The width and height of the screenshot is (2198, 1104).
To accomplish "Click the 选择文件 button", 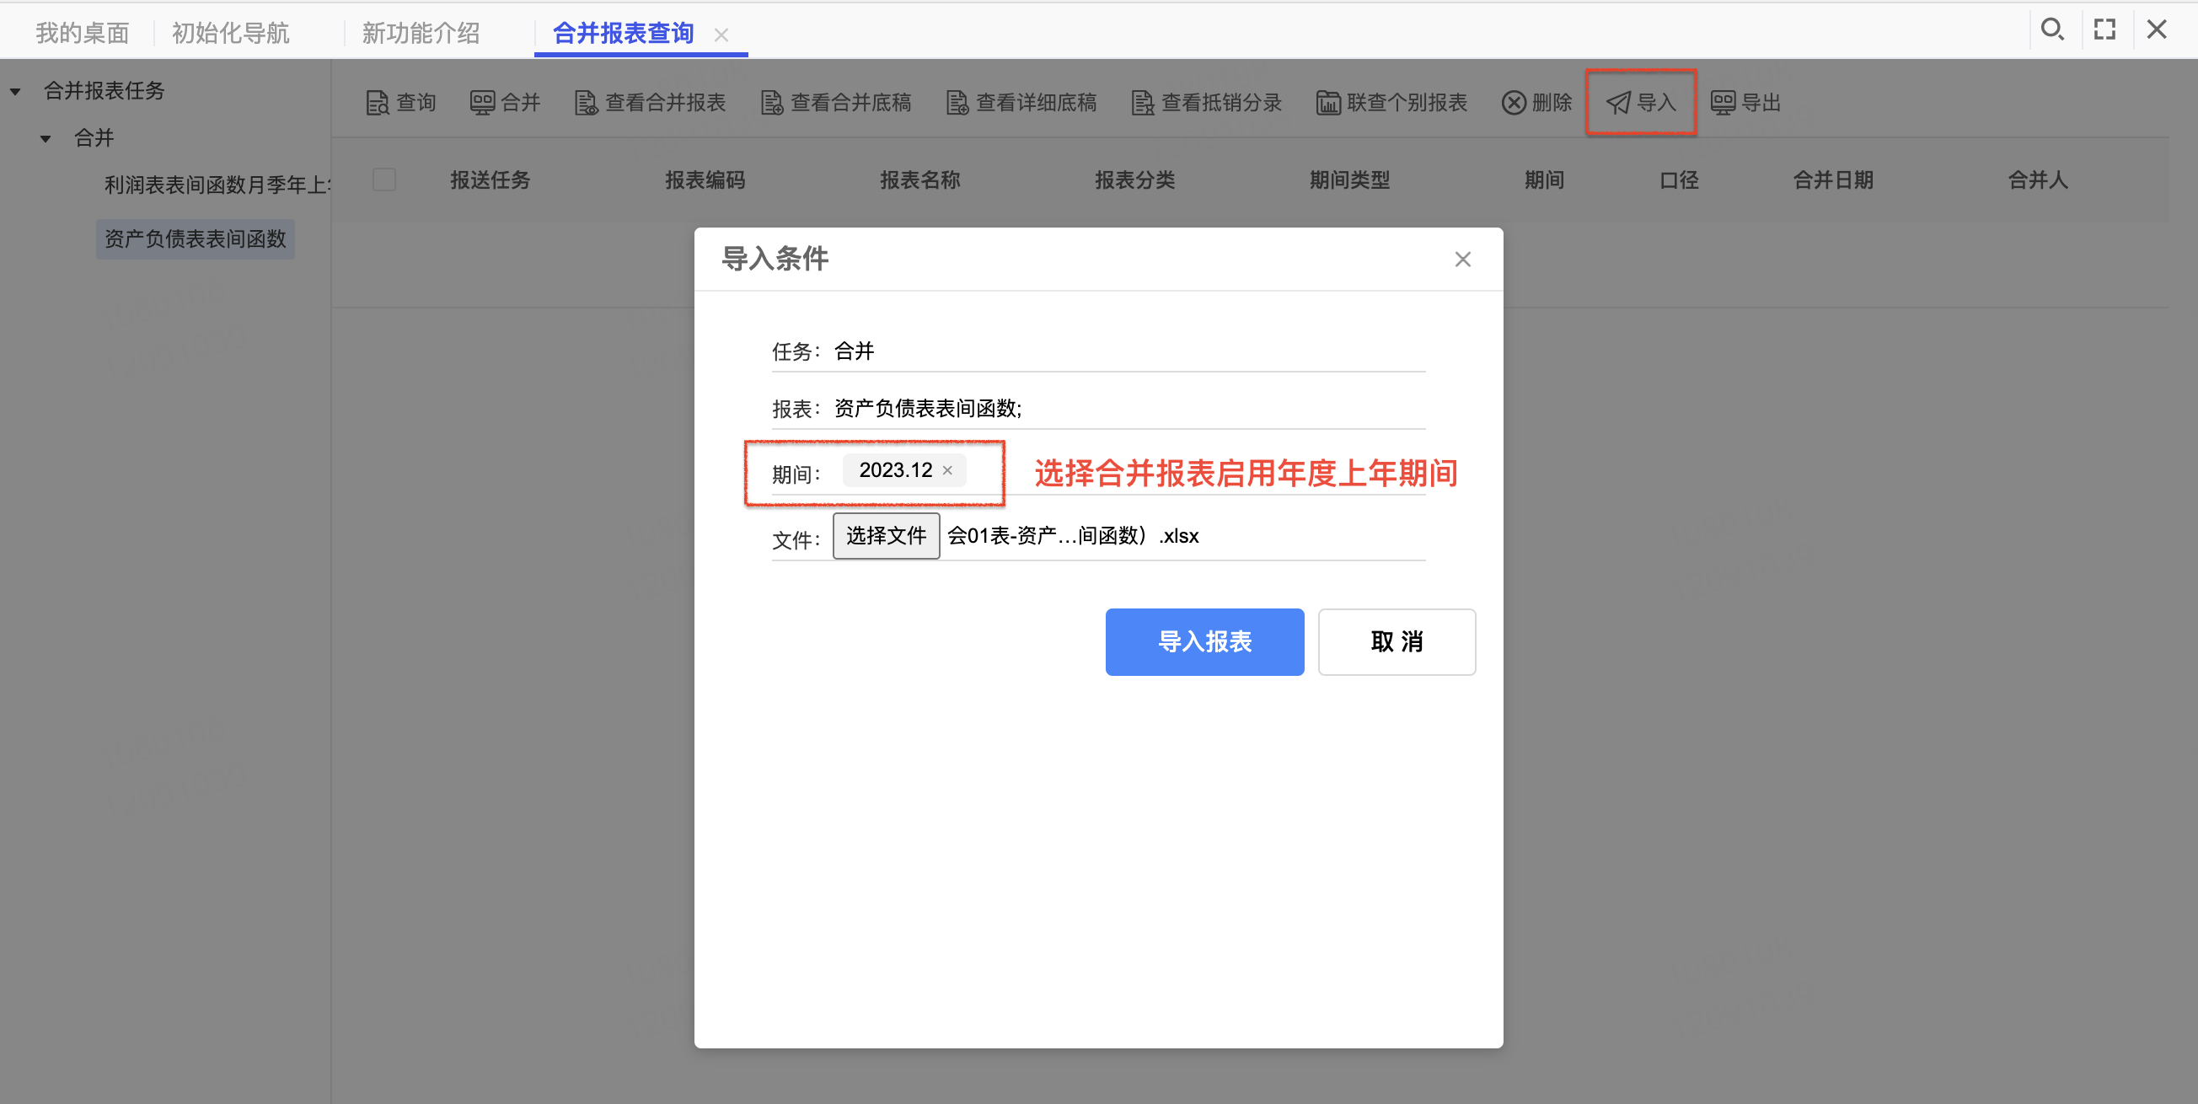I will click(886, 536).
